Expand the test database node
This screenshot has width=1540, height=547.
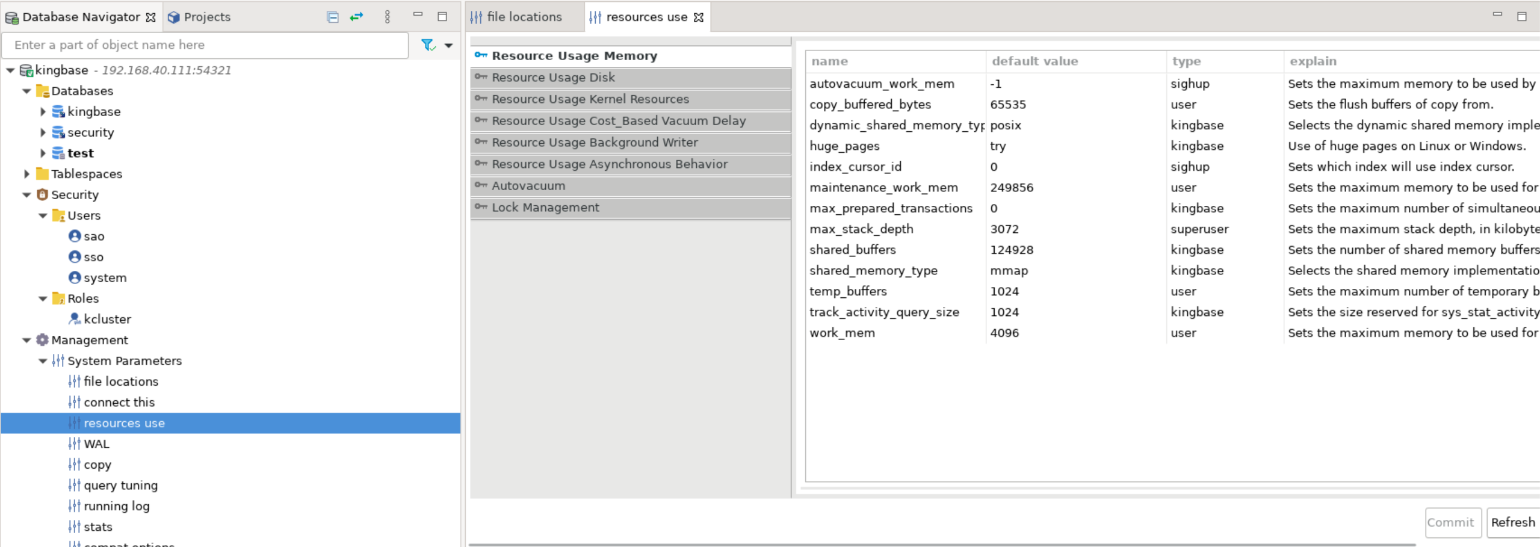(x=43, y=153)
